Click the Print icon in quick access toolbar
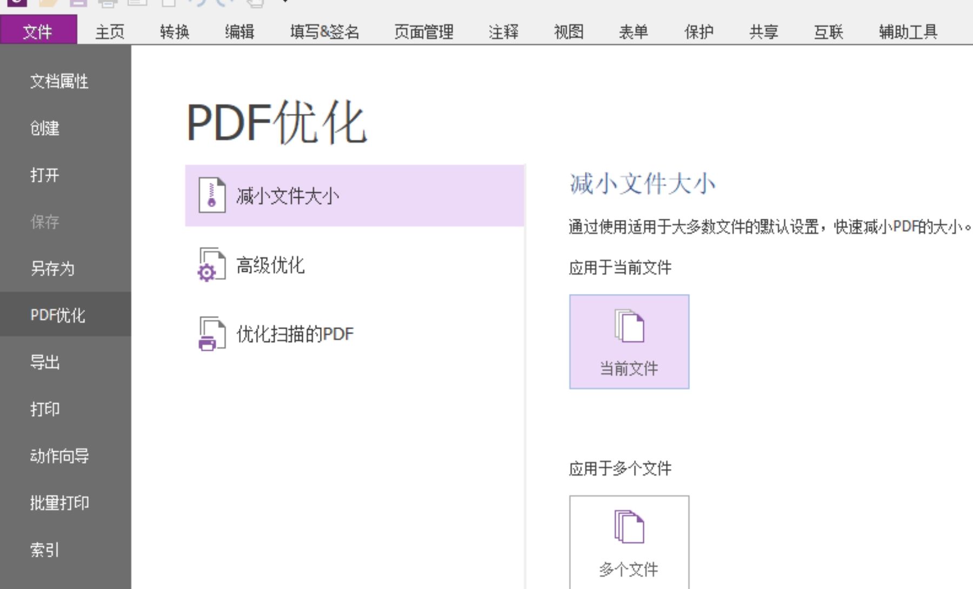This screenshot has height=589, width=973. point(106,4)
